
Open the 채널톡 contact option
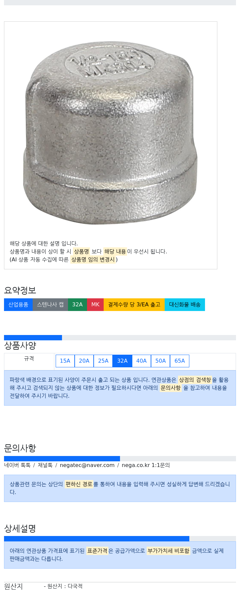pos(45,465)
